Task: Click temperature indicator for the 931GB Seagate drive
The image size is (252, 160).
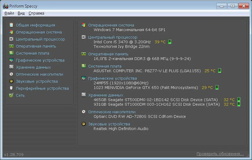Action: point(239,104)
